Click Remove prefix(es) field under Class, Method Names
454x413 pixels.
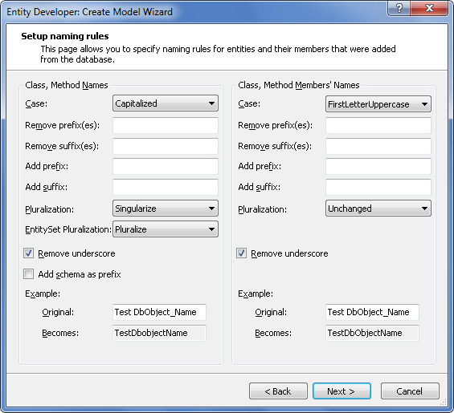click(166, 125)
